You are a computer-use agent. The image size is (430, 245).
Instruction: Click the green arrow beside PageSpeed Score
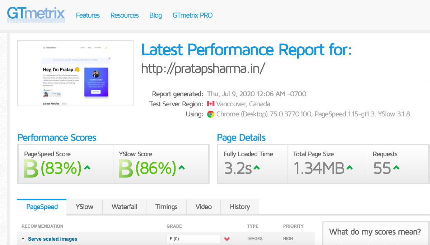(x=87, y=167)
